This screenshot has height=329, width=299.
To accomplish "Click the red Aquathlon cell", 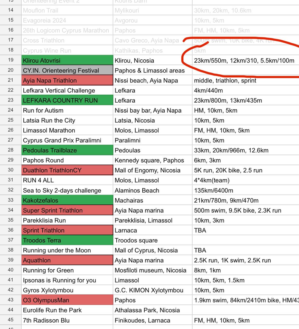I will 67,260.
